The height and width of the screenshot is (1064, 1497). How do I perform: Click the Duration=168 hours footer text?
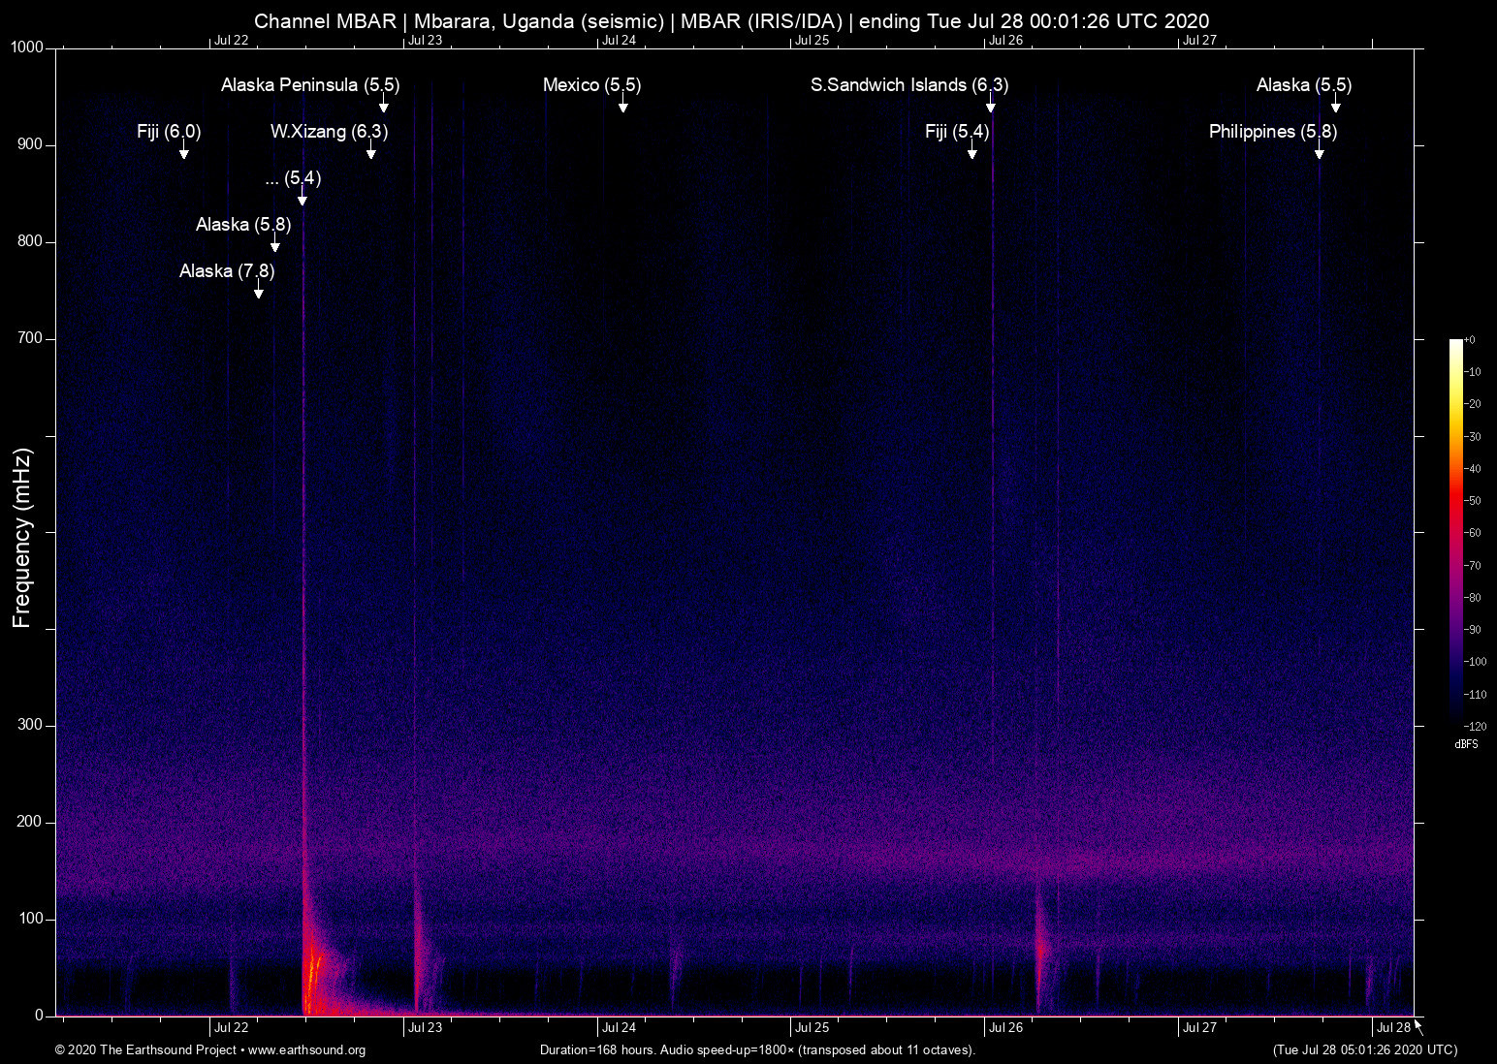(x=757, y=1050)
